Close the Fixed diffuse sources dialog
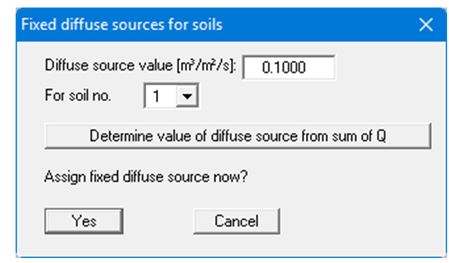Screen dimensions: 449x263 pos(426,25)
